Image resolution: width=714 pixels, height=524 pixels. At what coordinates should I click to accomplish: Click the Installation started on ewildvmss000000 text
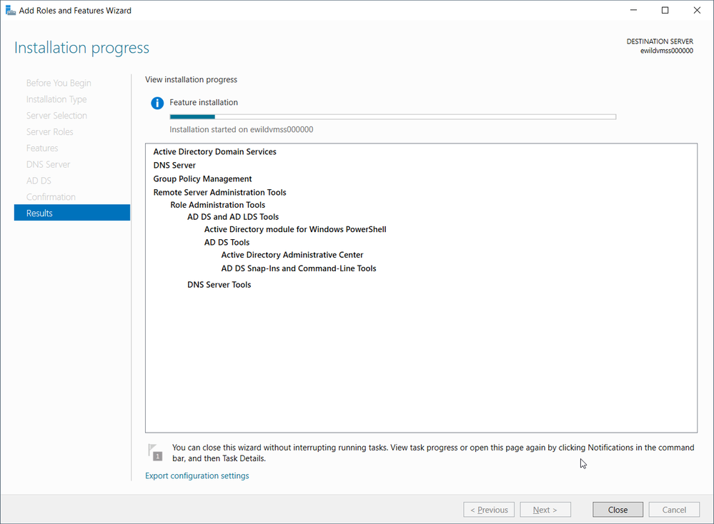coord(242,130)
